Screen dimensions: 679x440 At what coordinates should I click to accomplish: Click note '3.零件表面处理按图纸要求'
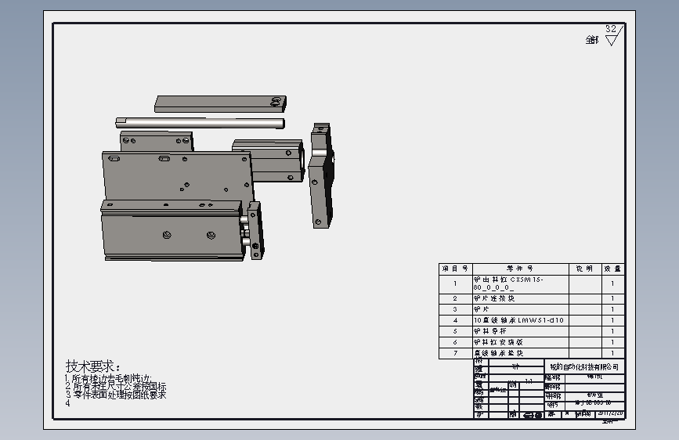click(116, 395)
